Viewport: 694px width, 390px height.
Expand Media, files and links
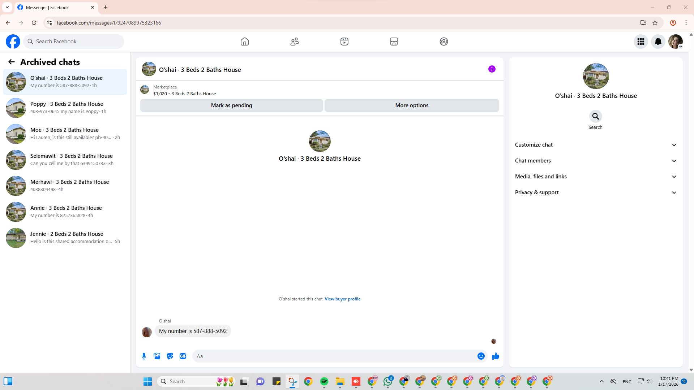[595, 177]
